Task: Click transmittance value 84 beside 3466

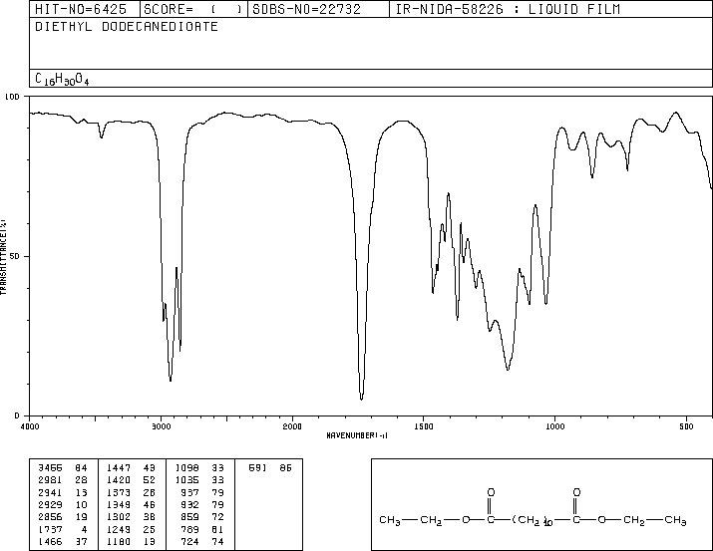Action: pyautogui.click(x=82, y=468)
